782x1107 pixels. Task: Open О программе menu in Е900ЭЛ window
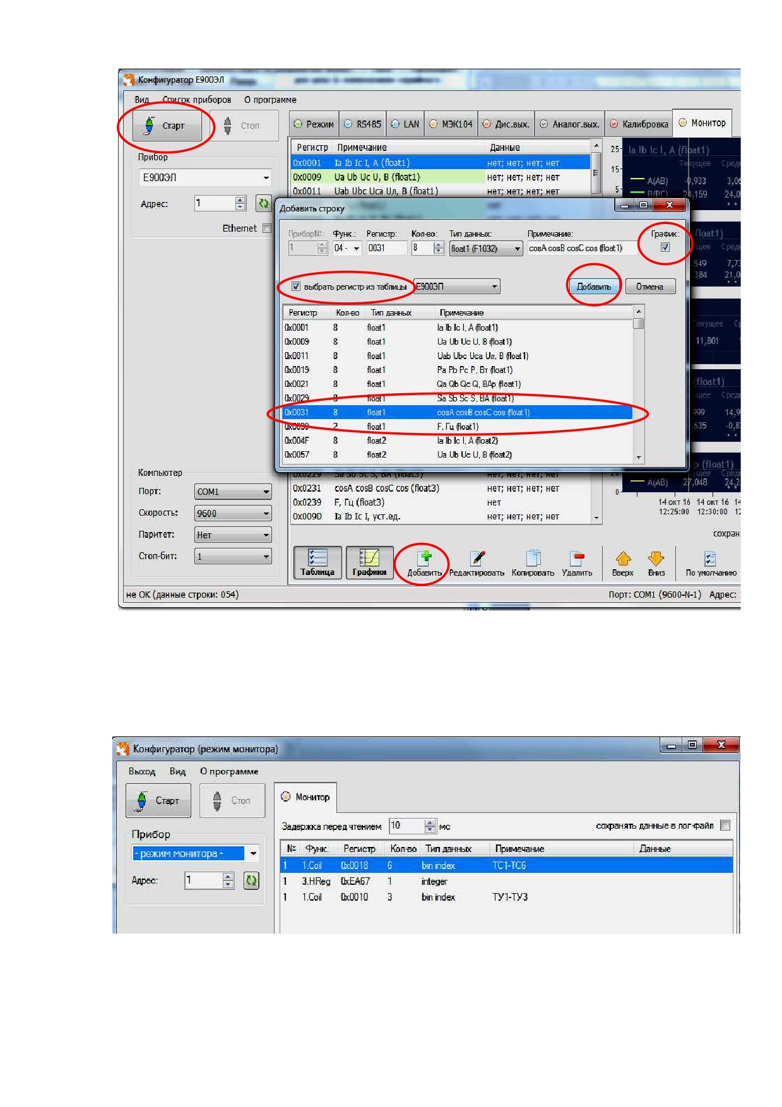[270, 100]
